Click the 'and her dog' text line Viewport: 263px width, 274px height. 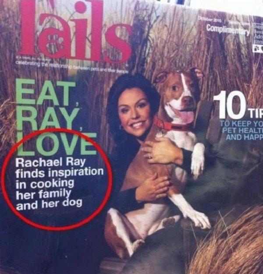[x=49, y=204]
